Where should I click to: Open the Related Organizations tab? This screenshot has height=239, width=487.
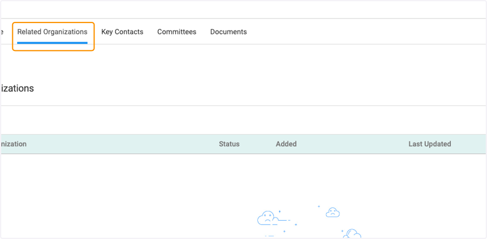52,32
